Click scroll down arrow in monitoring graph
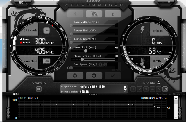The image size is (186, 122). pyautogui.click(x=176, y=117)
